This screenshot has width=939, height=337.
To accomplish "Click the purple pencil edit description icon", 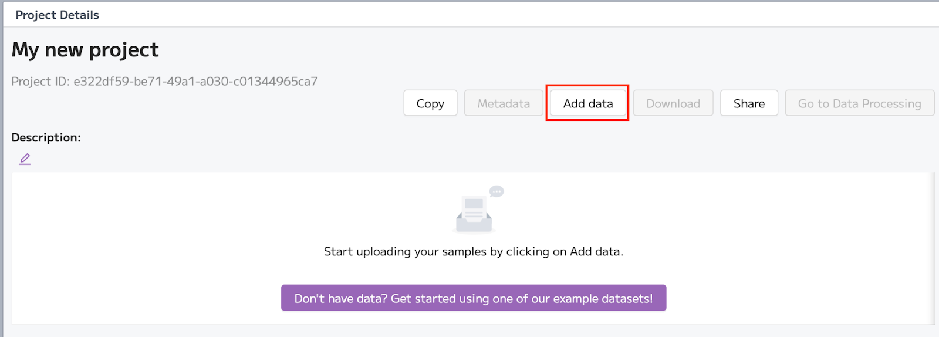I will pos(25,159).
